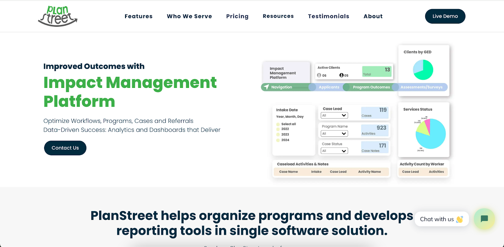Open Who We Serve menu
Viewport: 504px width, 247px height.
(189, 16)
